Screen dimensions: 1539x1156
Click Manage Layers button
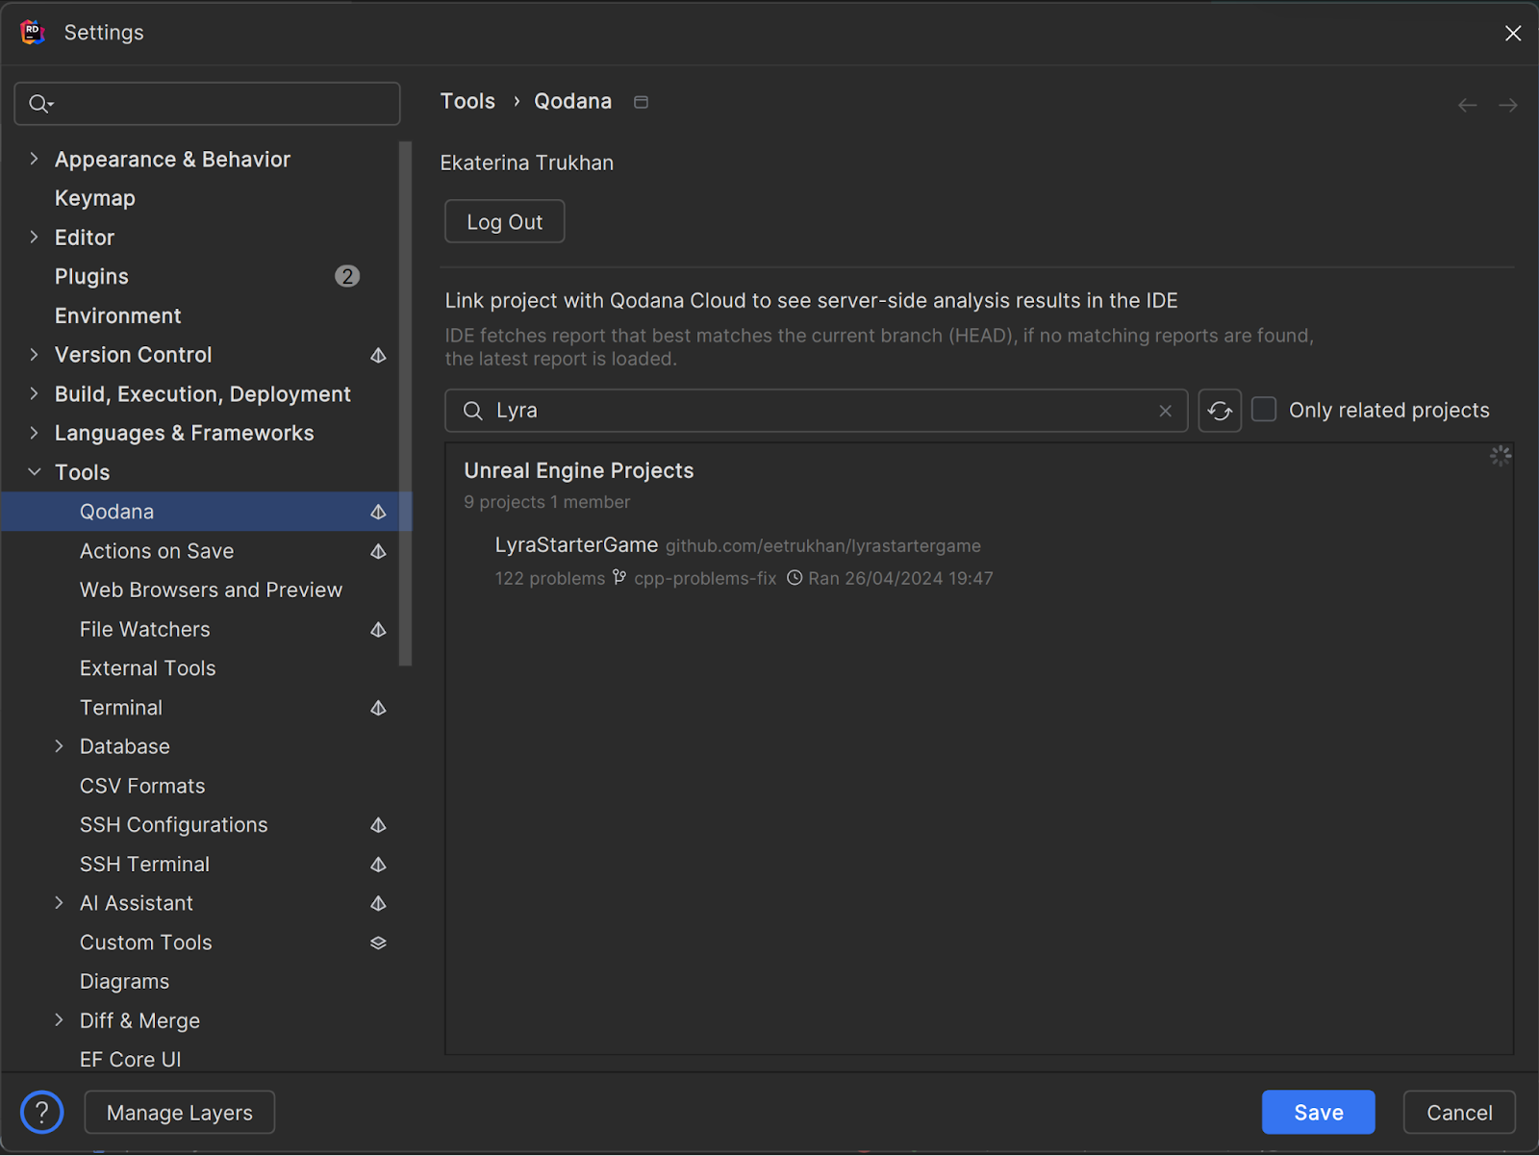pyautogui.click(x=180, y=1113)
